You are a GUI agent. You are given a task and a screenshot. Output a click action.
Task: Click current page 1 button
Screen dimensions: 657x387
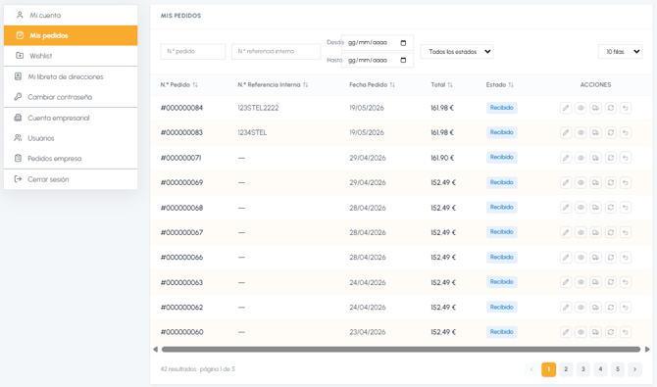tap(548, 369)
